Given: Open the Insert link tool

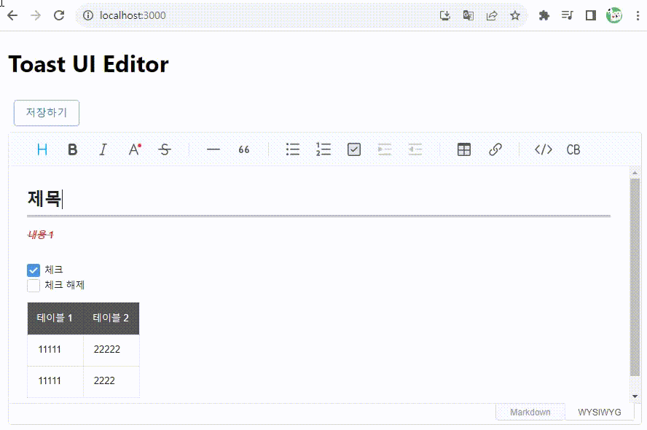Looking at the screenshot, I should [495, 149].
